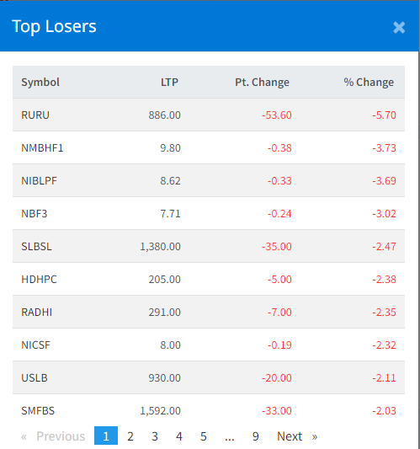
Task: Close the Top Losers dialog
Action: coord(399,28)
